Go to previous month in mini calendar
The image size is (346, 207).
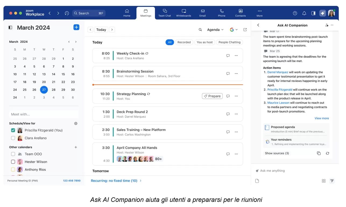(x=69, y=42)
